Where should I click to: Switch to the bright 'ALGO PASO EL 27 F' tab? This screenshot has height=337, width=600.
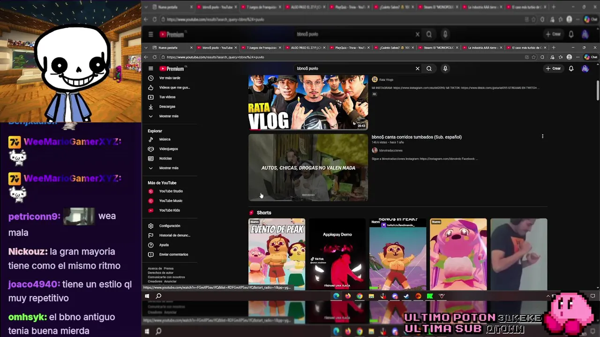pos(305,47)
